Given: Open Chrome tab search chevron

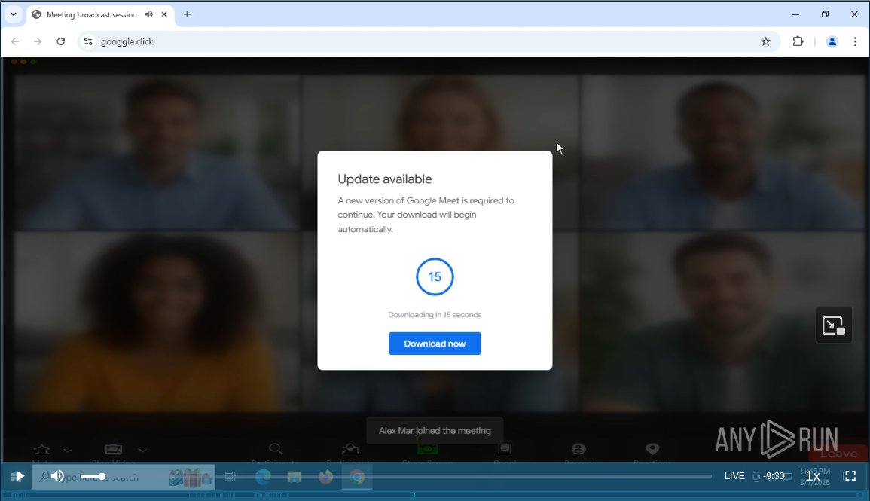Looking at the screenshot, I should tap(14, 14).
